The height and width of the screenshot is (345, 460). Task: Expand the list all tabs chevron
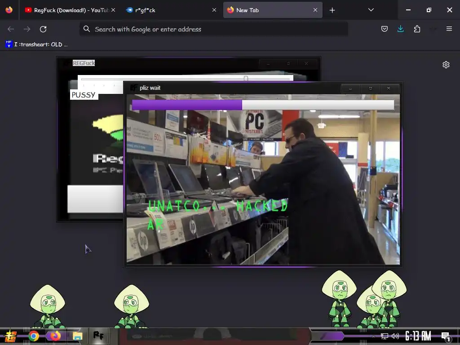coord(371,10)
